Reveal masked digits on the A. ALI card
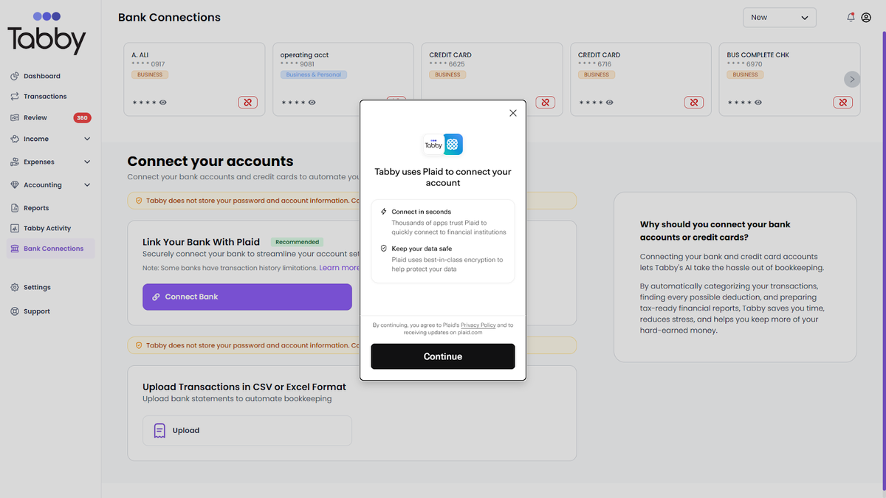This screenshot has height=498, width=886. click(x=163, y=103)
